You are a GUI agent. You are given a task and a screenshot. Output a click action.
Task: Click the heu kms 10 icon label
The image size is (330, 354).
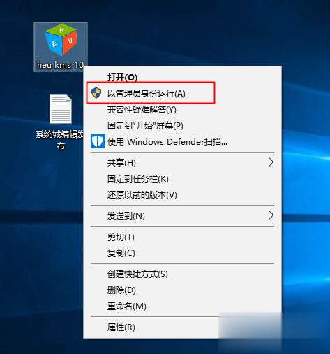coord(60,65)
